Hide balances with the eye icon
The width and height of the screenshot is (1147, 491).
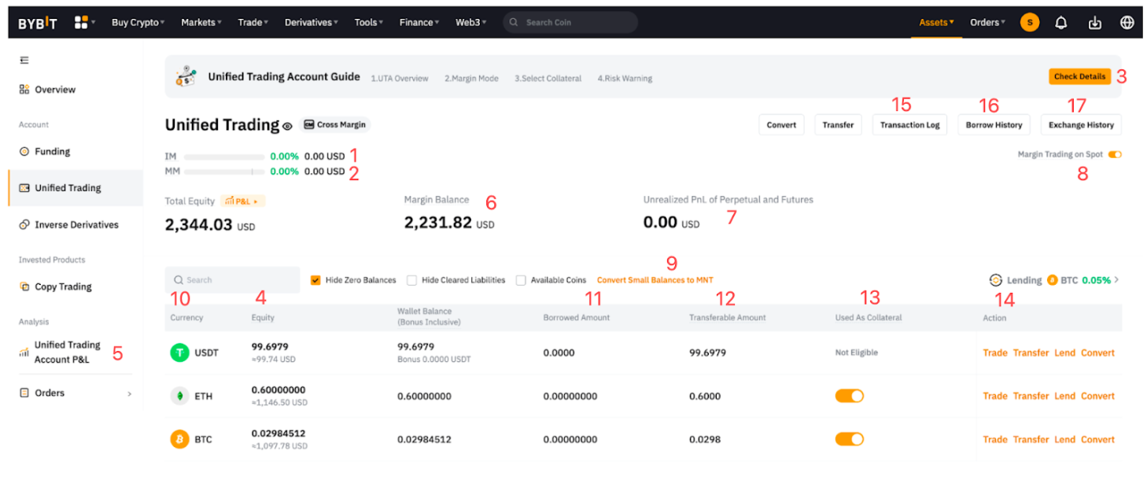(287, 126)
